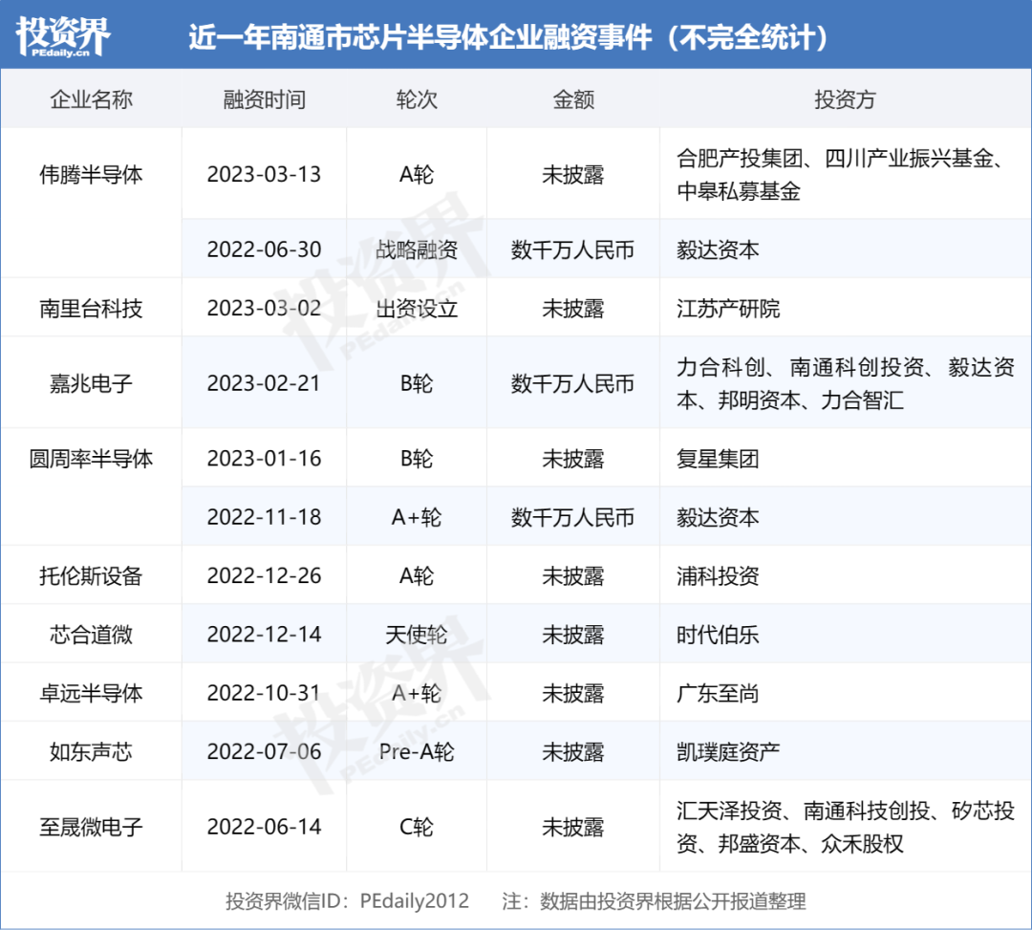Click the company name "卓远半导体"

(91, 692)
